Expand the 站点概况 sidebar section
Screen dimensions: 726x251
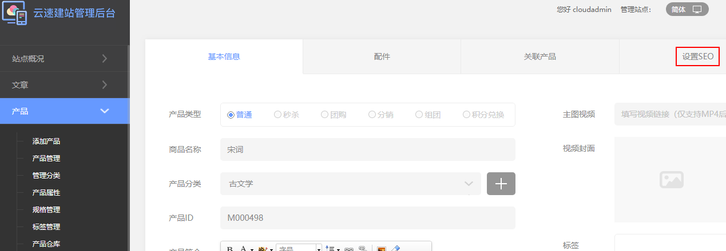65,58
